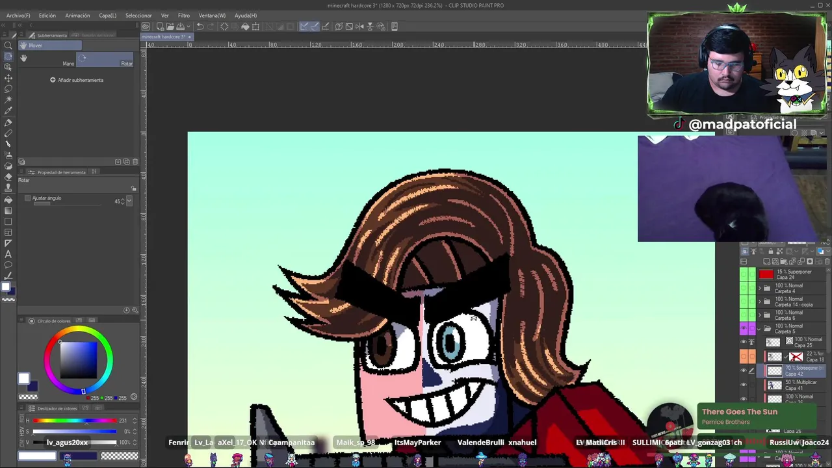The width and height of the screenshot is (832, 468).
Task: Click the angle value stepper arrows
Action: 122,201
